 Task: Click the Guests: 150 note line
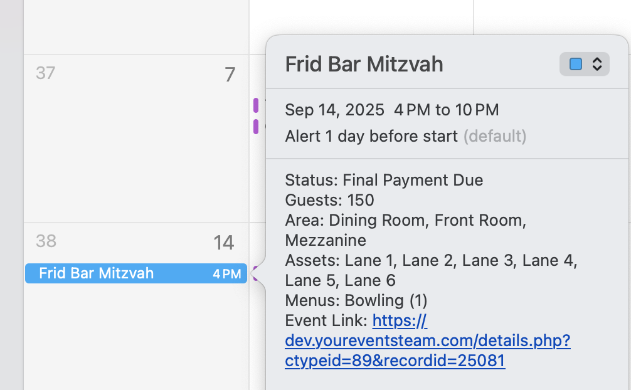tap(329, 201)
